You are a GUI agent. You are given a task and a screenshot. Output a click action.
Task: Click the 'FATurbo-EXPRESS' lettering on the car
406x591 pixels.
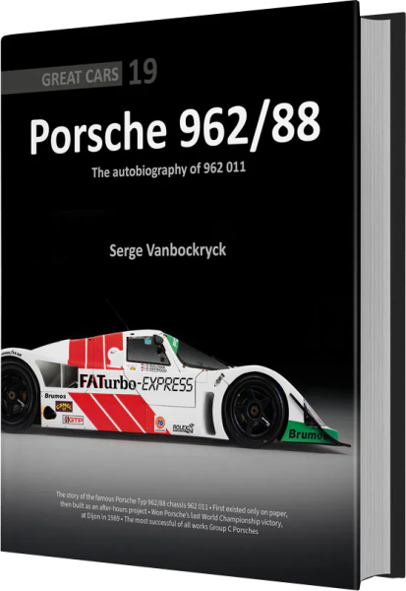137,383
